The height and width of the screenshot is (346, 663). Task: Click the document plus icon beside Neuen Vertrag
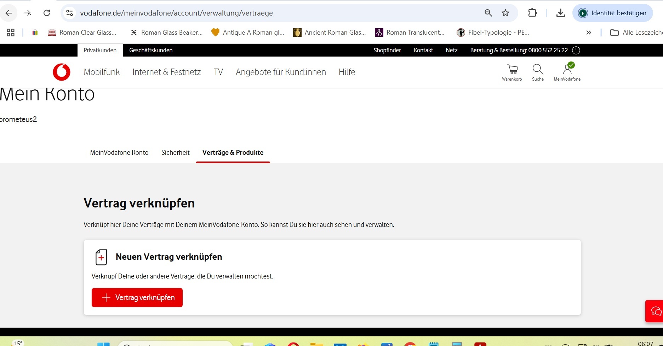(x=101, y=257)
